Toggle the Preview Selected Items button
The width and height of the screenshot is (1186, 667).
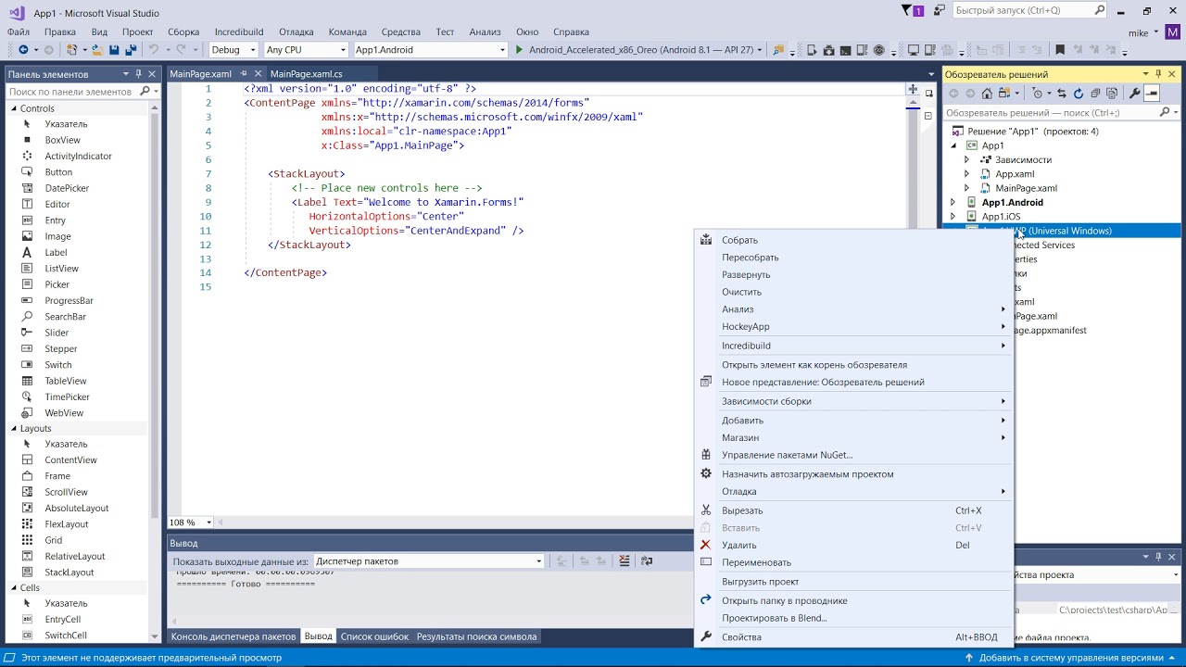pyautogui.click(x=1152, y=93)
